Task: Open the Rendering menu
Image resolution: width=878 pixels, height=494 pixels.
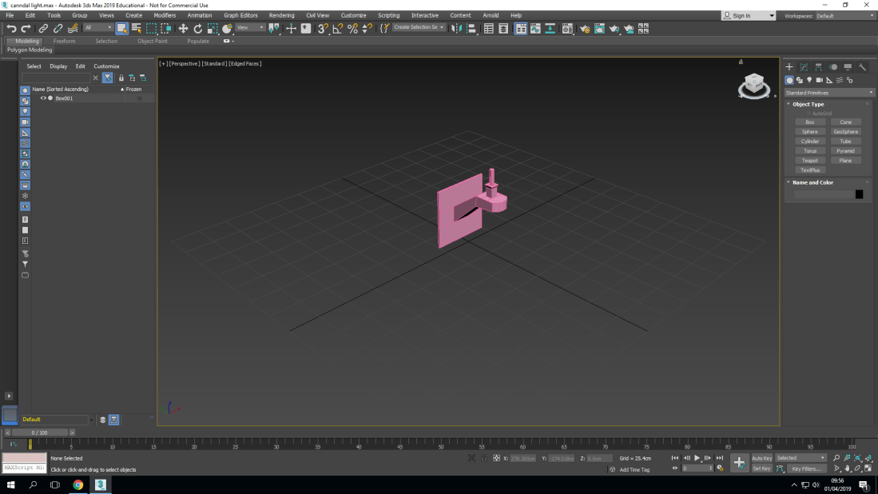Action: click(281, 14)
